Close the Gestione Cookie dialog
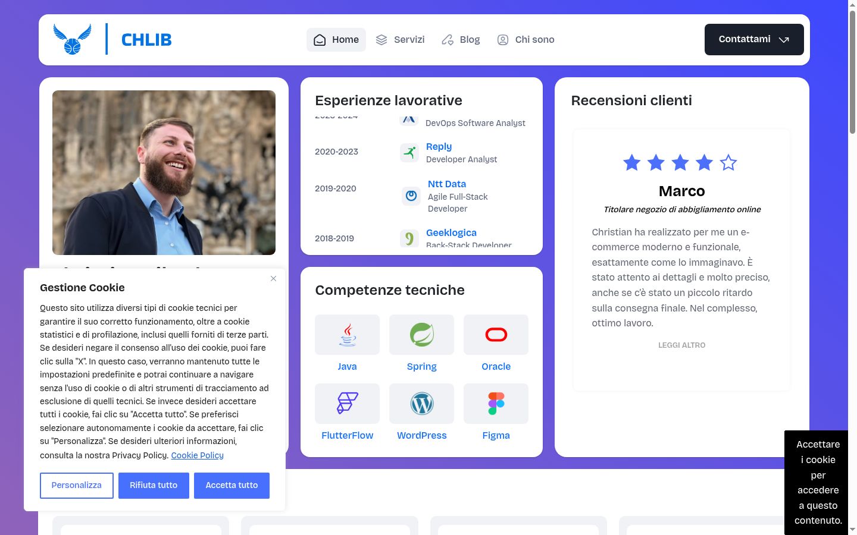The width and height of the screenshot is (857, 535). 273,278
